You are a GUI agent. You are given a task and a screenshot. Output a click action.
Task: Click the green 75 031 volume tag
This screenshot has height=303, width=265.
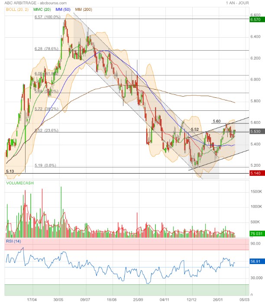(257, 234)
